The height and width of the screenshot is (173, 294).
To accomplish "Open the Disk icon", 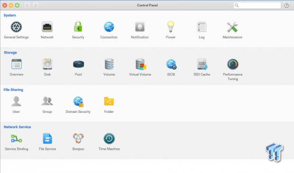I will pos(47,64).
